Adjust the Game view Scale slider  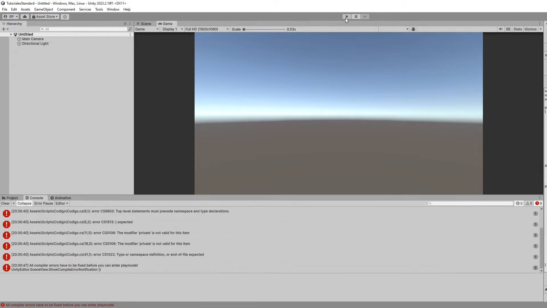click(x=244, y=29)
